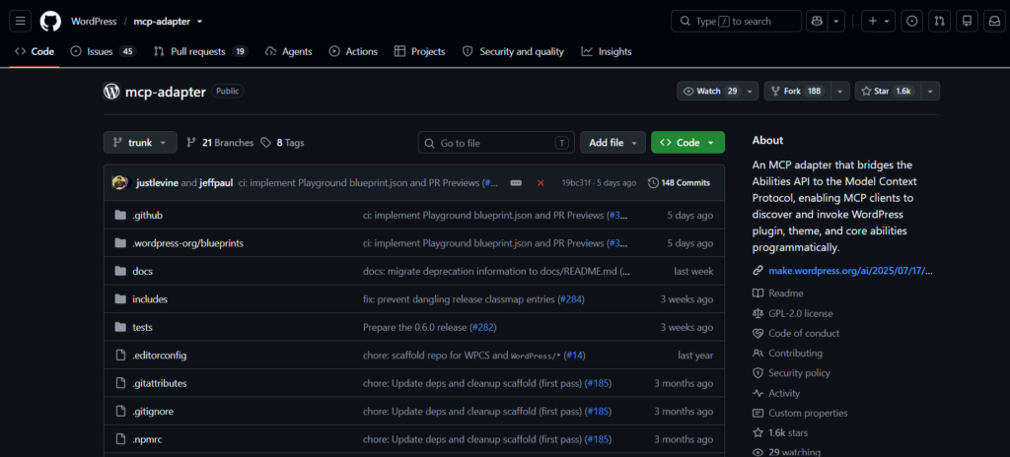Open the trunk branch selector dropdown
Image resolution: width=1010 pixels, height=457 pixels.
(140, 142)
